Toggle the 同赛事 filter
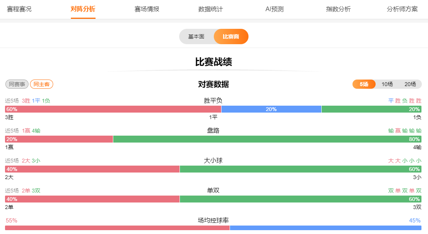The image size is (428, 234). point(17,84)
